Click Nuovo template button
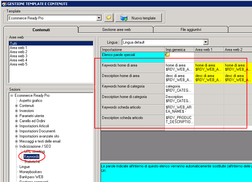The width and height of the screenshot is (252, 182). (139, 17)
